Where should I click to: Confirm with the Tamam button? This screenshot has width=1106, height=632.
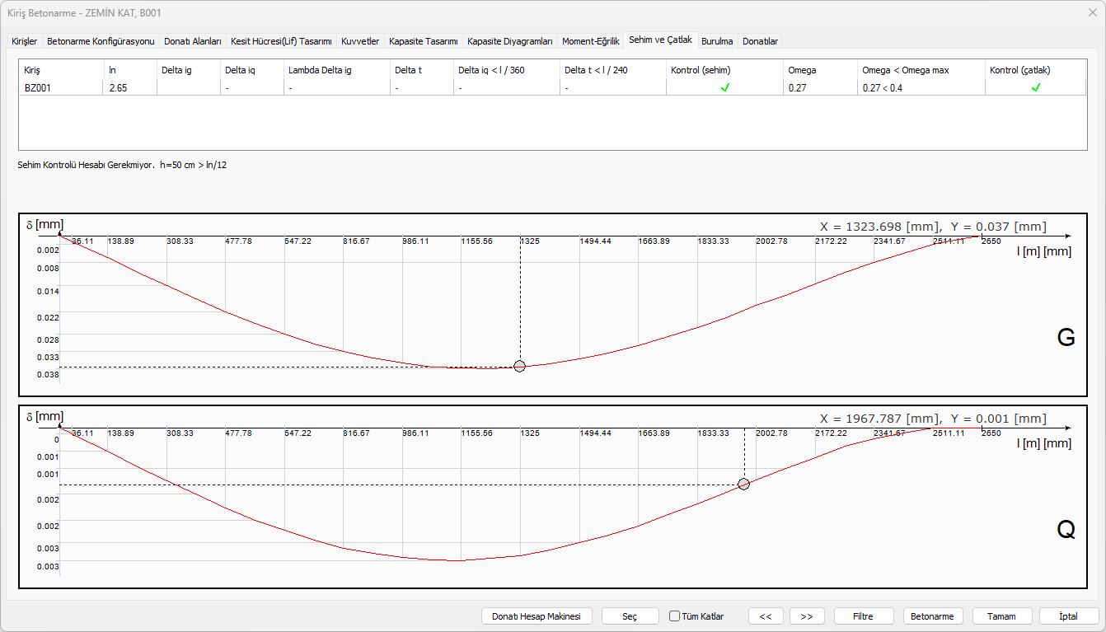[1002, 616]
